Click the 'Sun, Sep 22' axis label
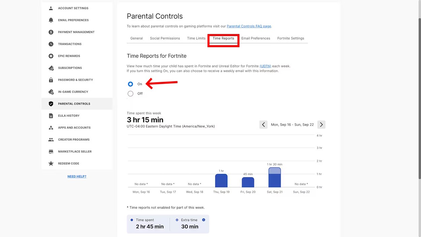Screen dimensions: 421x237 (x=301, y=192)
